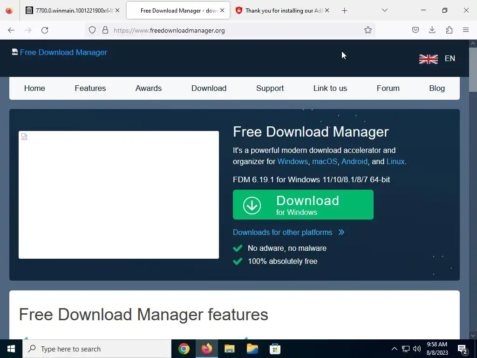This screenshot has width=477, height=358.
Task: Open the Free Download Manager logo link
Action: coord(60,52)
